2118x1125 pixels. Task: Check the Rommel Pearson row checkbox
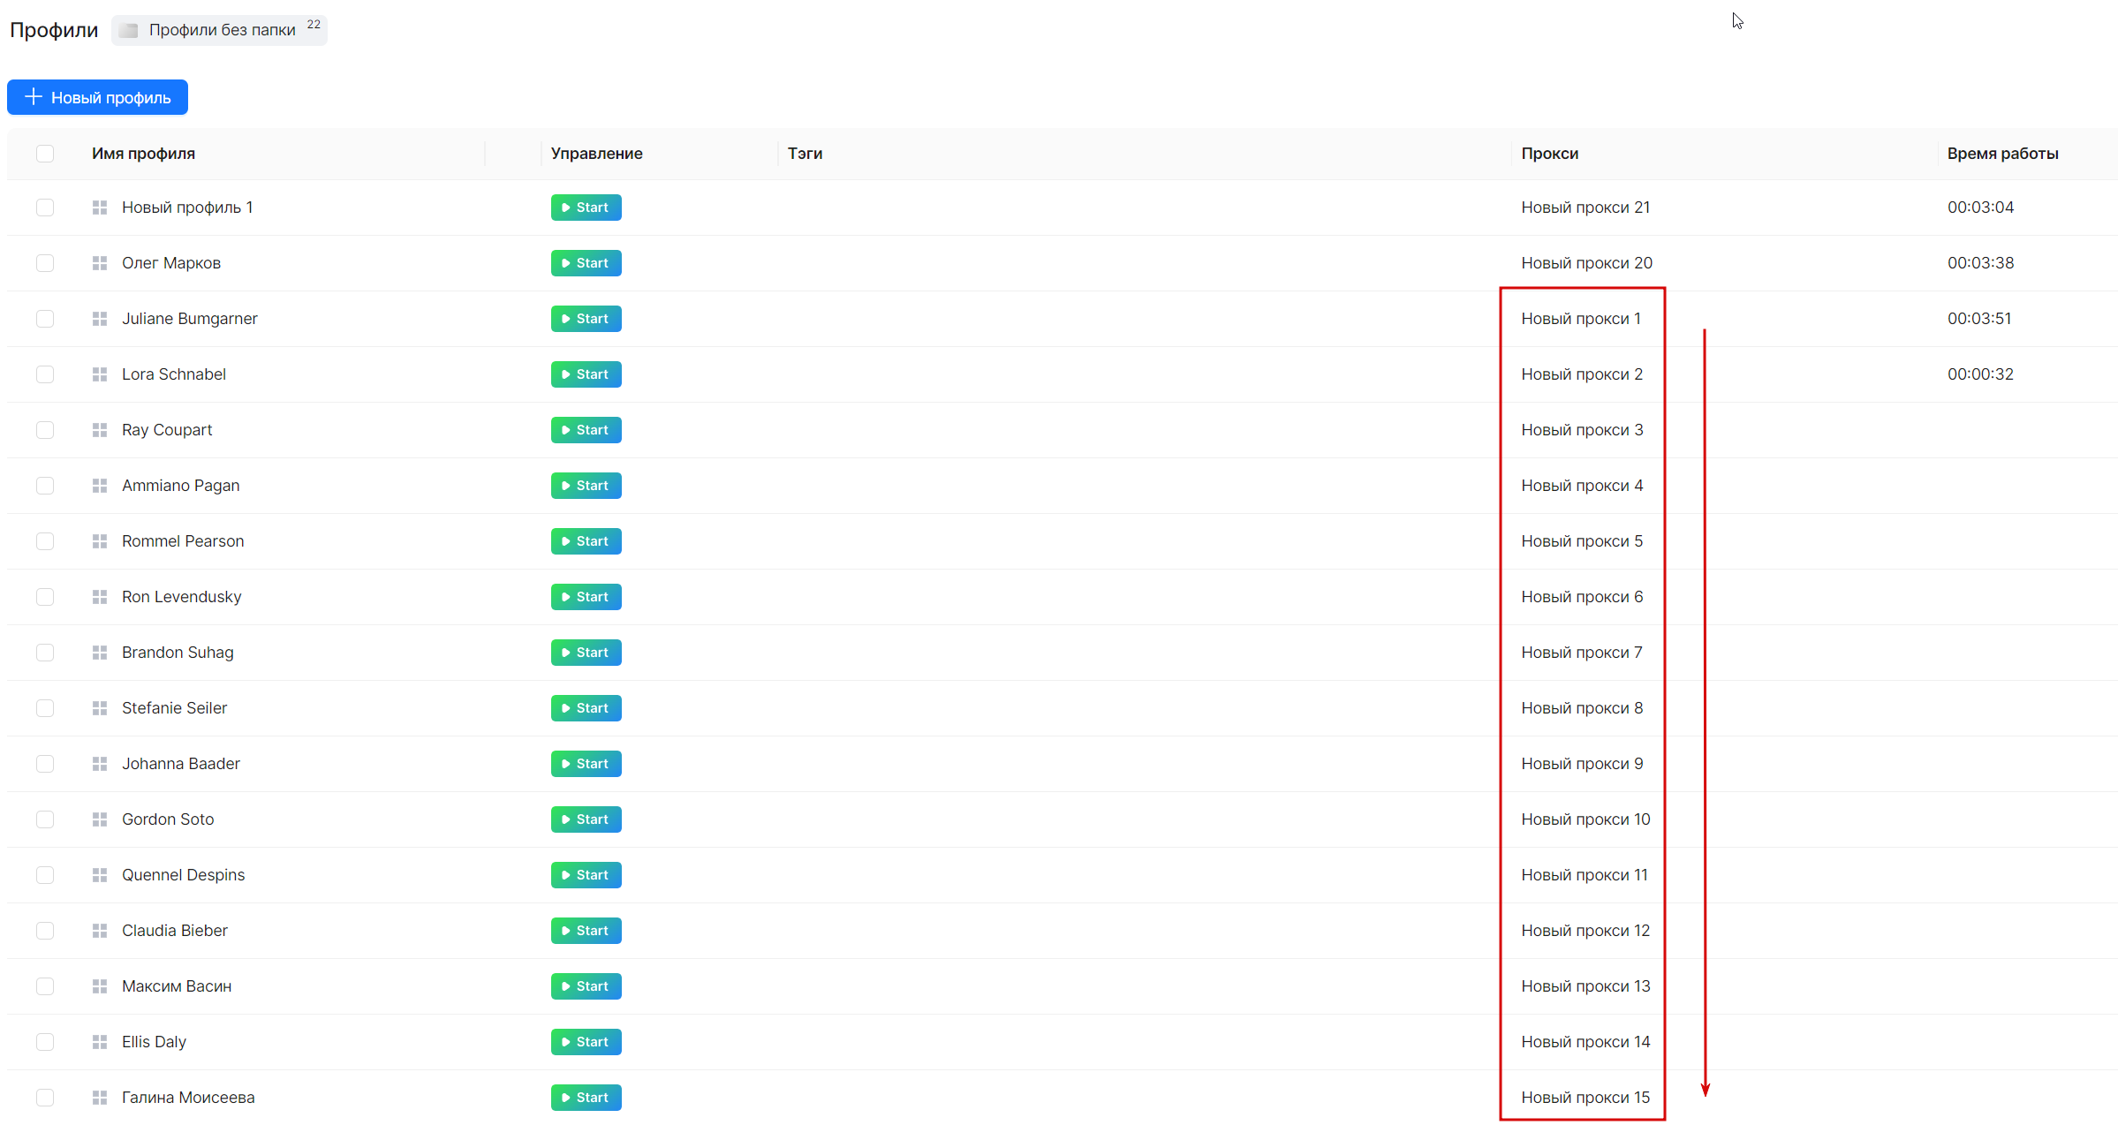click(x=45, y=541)
